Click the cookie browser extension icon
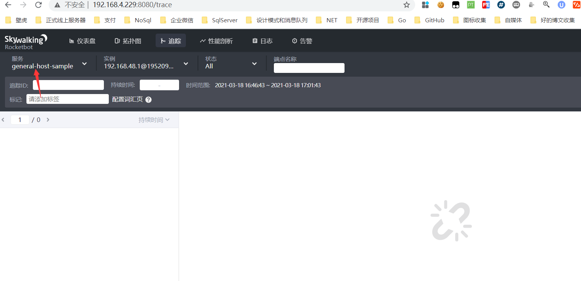 (x=440, y=5)
